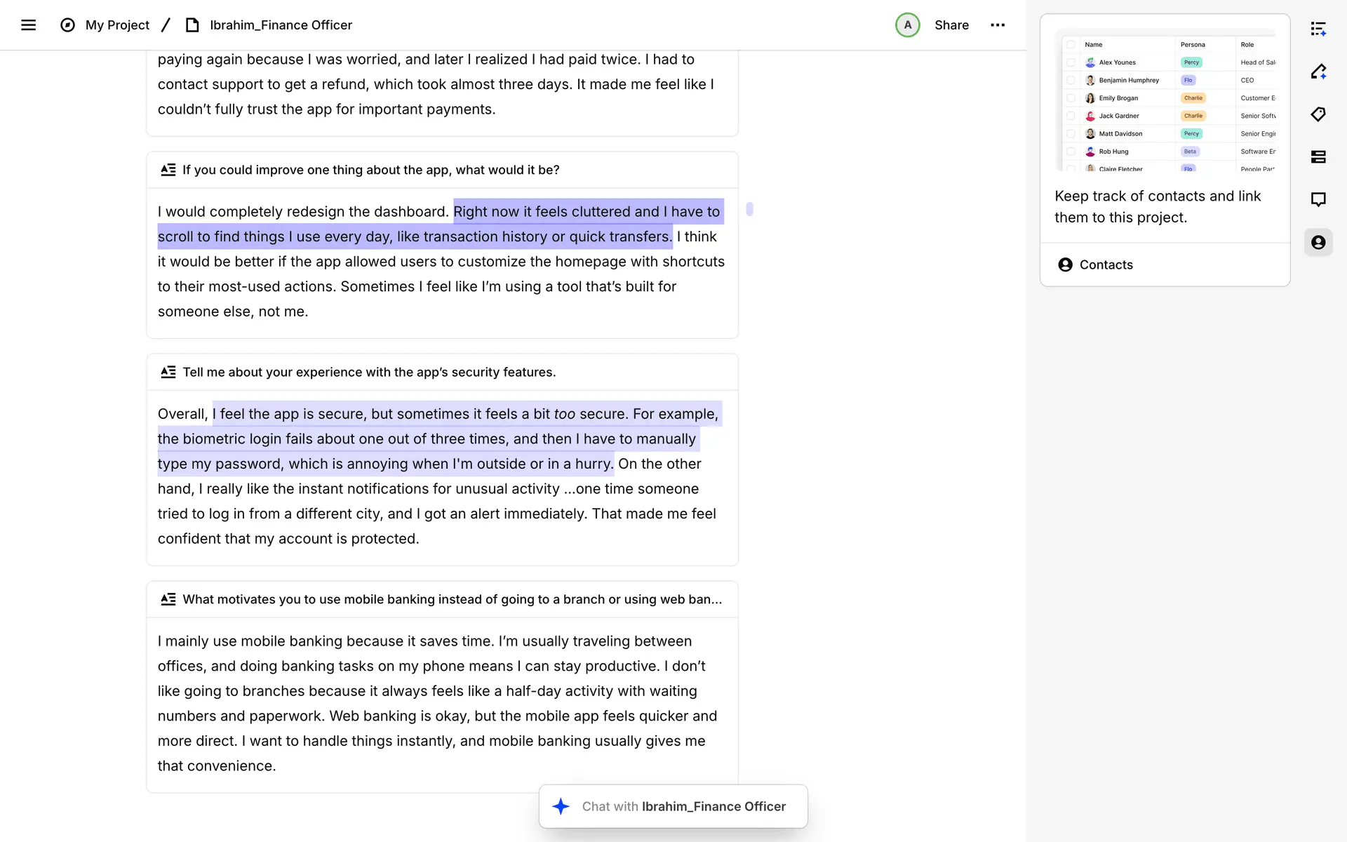The width and height of the screenshot is (1347, 842).
Task: Click the Chat with Ibrahim_Finance Officer field
Action: (683, 807)
